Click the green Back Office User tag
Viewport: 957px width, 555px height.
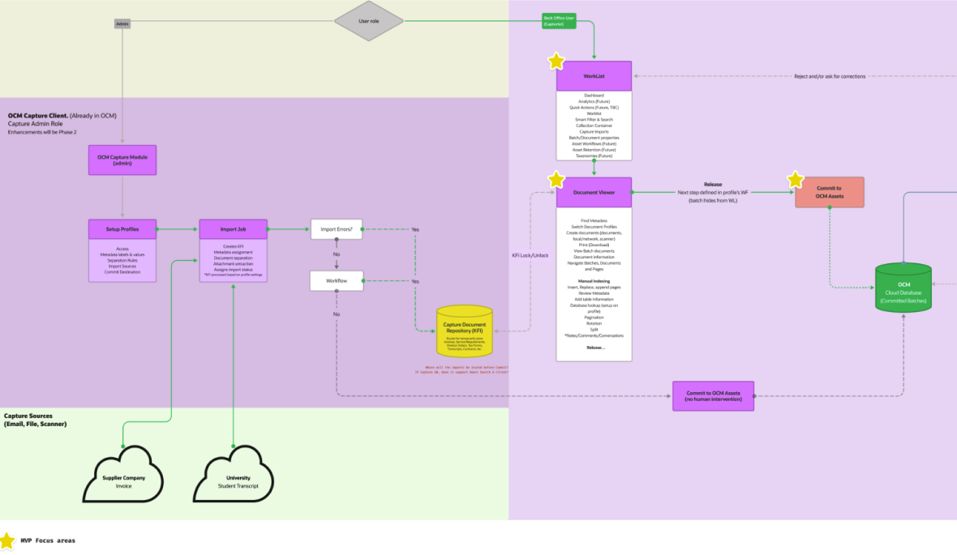(x=559, y=21)
